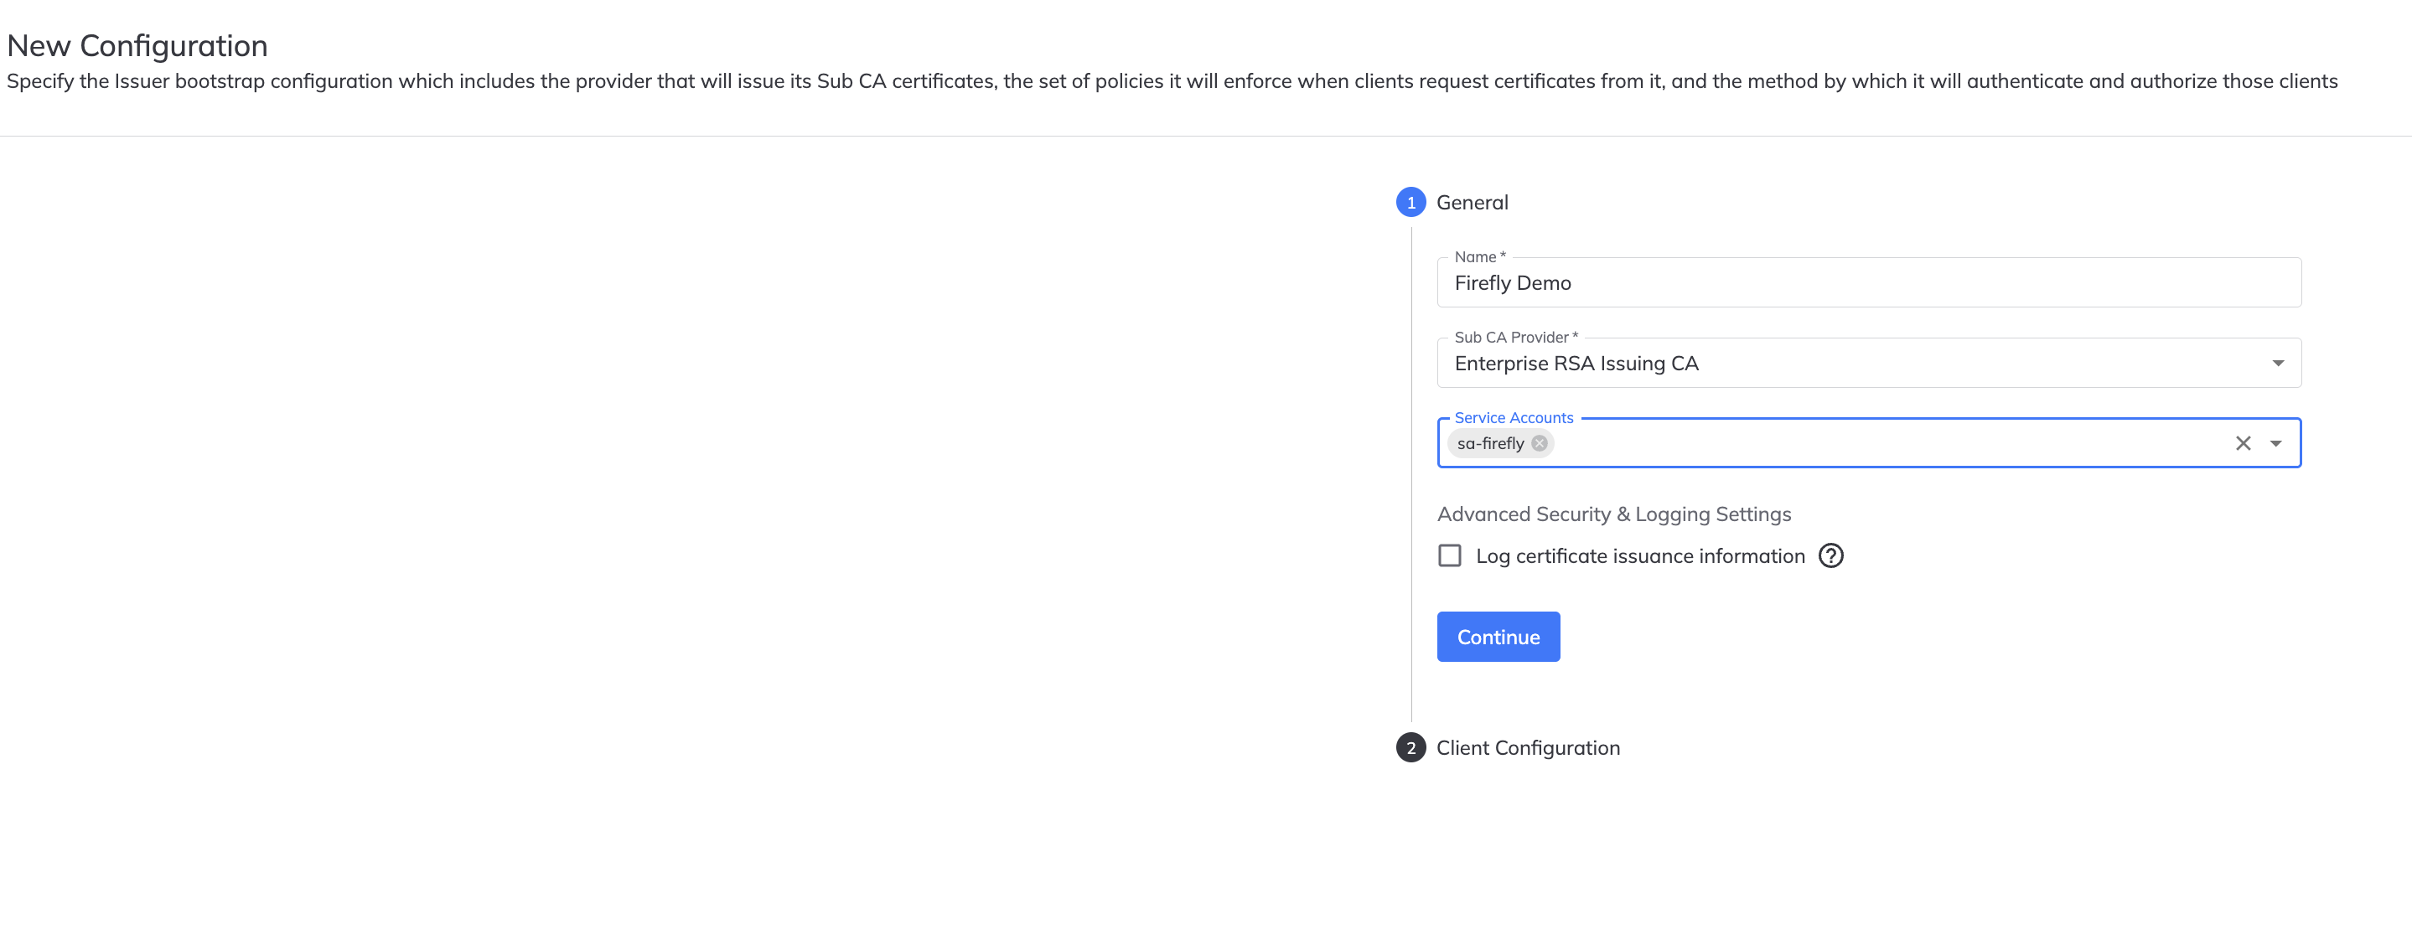The image size is (2412, 945).
Task: Open the Enterprise RSA Issuing CA selection box
Action: click(1868, 363)
